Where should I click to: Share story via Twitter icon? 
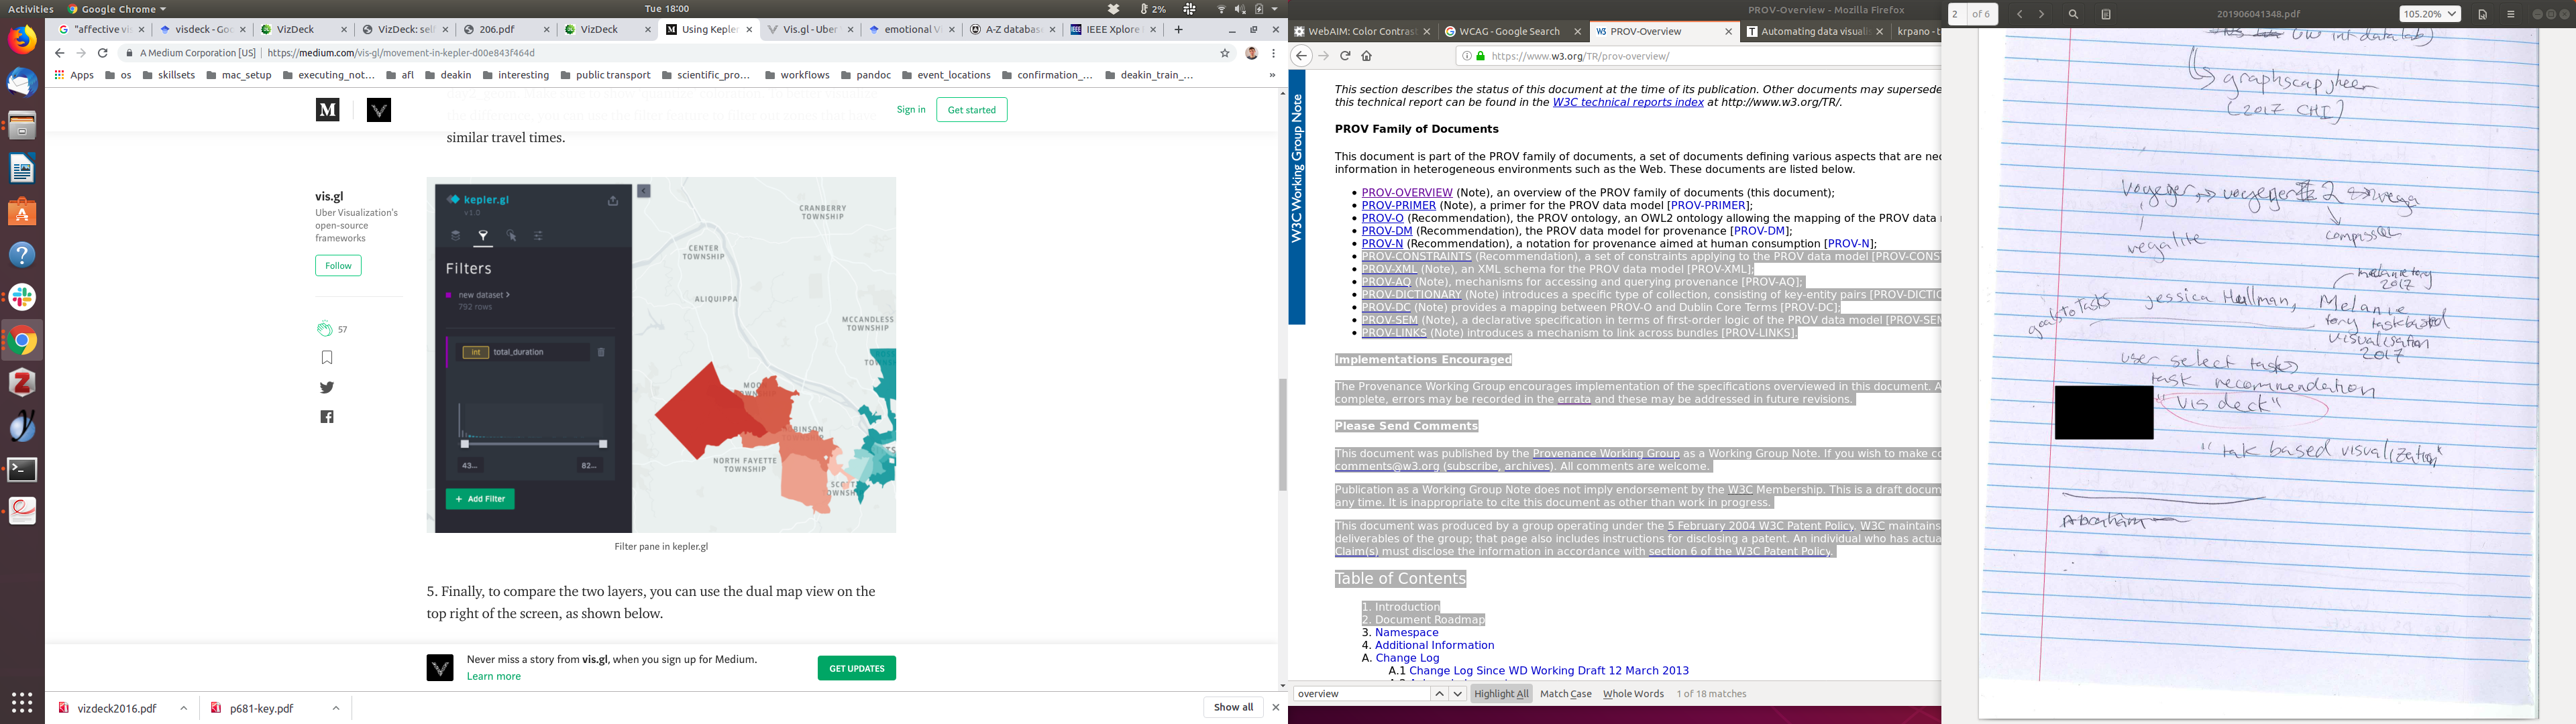click(x=327, y=387)
